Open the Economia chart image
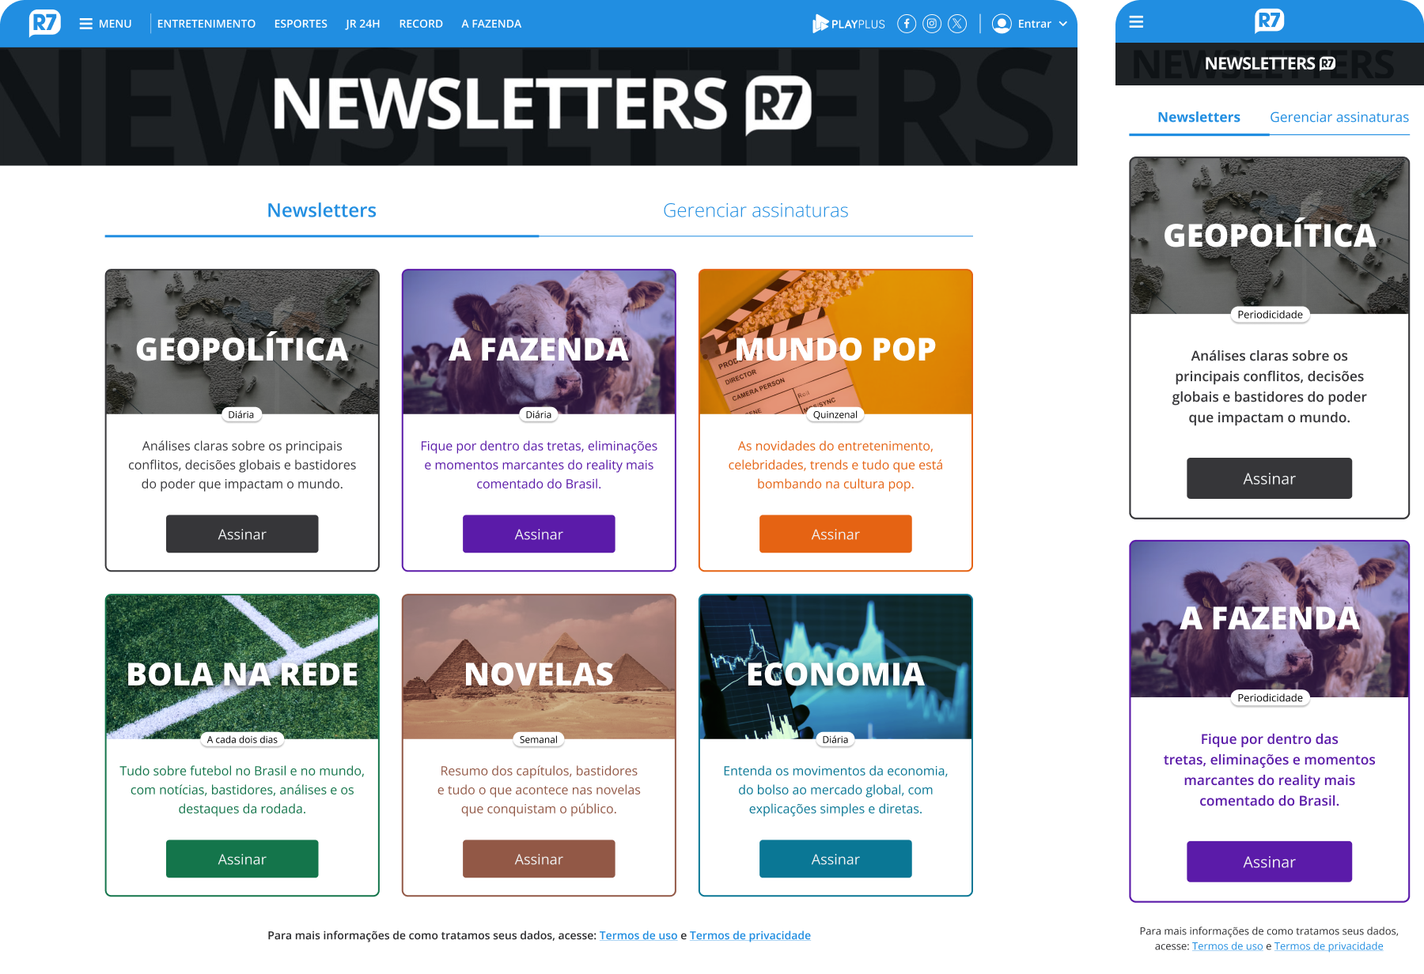 point(835,667)
